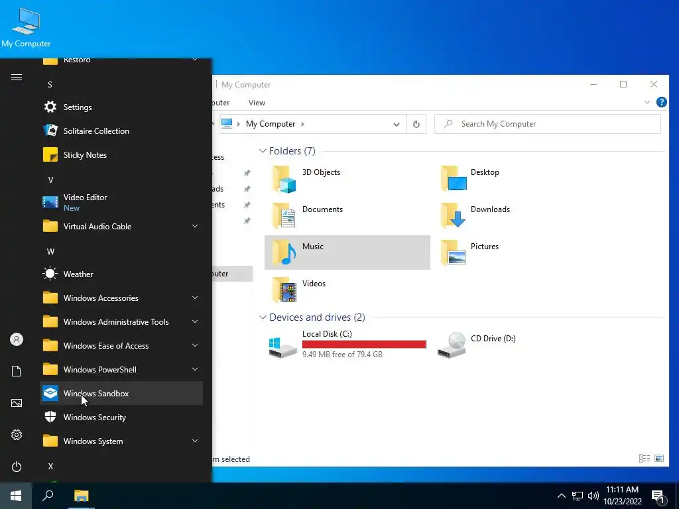Collapse the Folders (7) group
The width and height of the screenshot is (679, 509).
point(263,150)
